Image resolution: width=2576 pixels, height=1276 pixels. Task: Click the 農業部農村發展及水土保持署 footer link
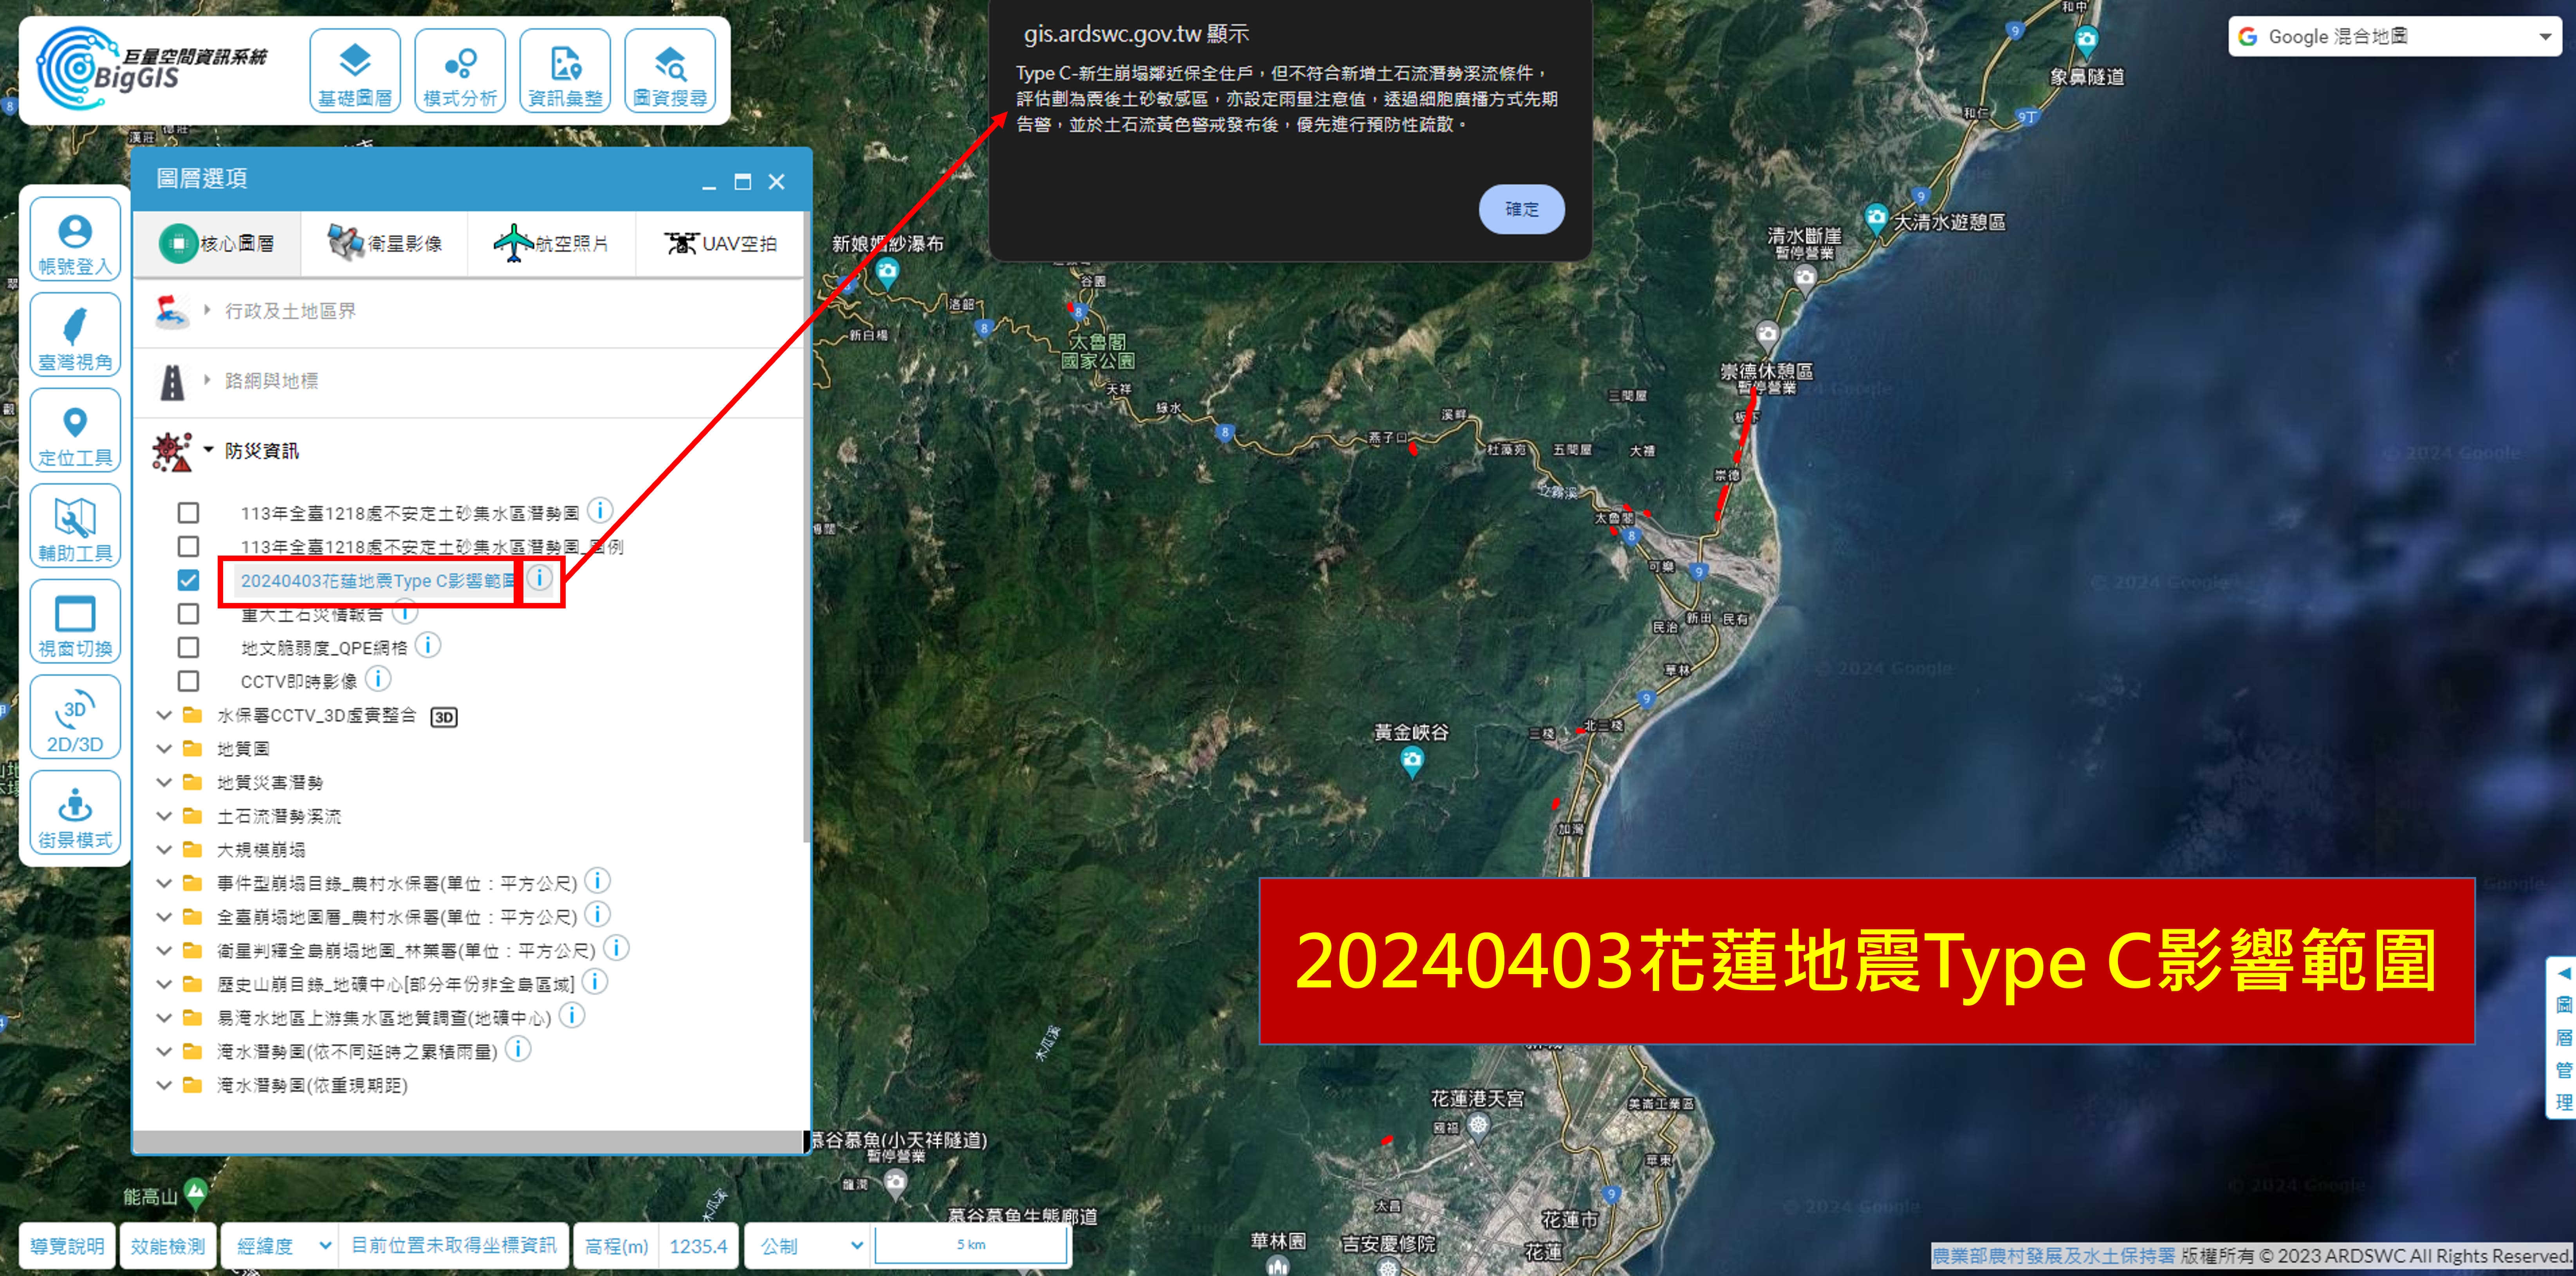(2053, 1256)
